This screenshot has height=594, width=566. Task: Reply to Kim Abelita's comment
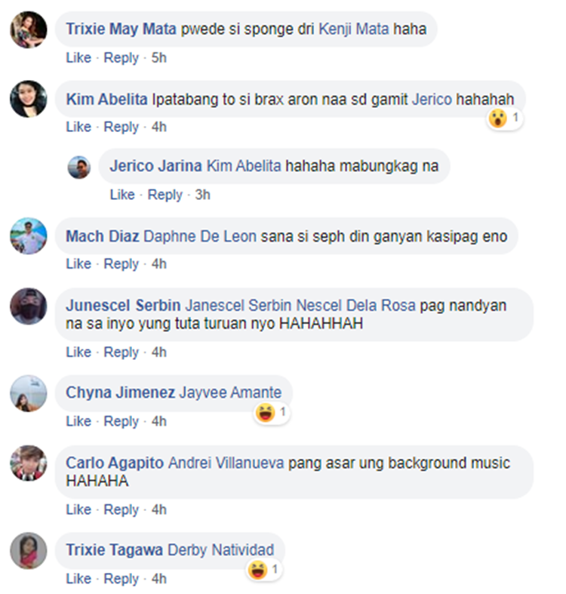122,127
